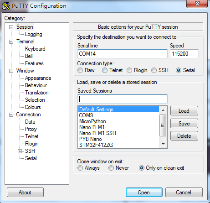
Task: Open the Window category
Action: (25, 71)
